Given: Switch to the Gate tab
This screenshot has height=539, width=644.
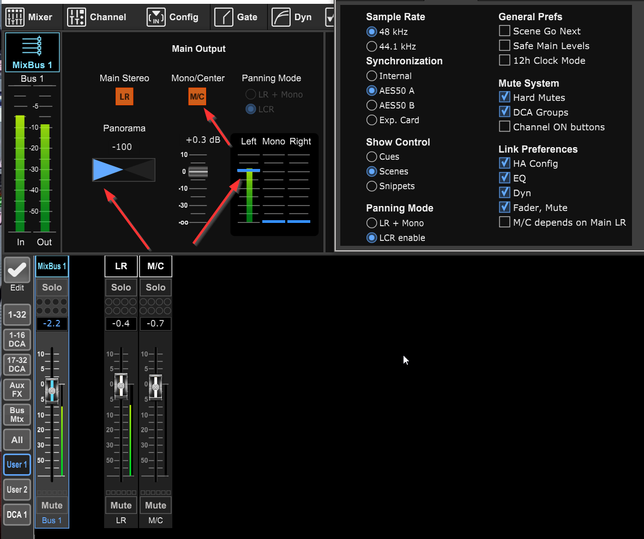Looking at the screenshot, I should (x=236, y=17).
